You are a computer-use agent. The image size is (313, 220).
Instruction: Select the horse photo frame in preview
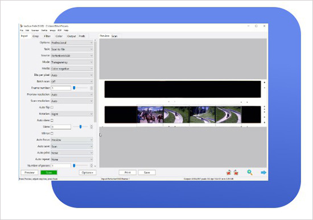click(x=150, y=114)
